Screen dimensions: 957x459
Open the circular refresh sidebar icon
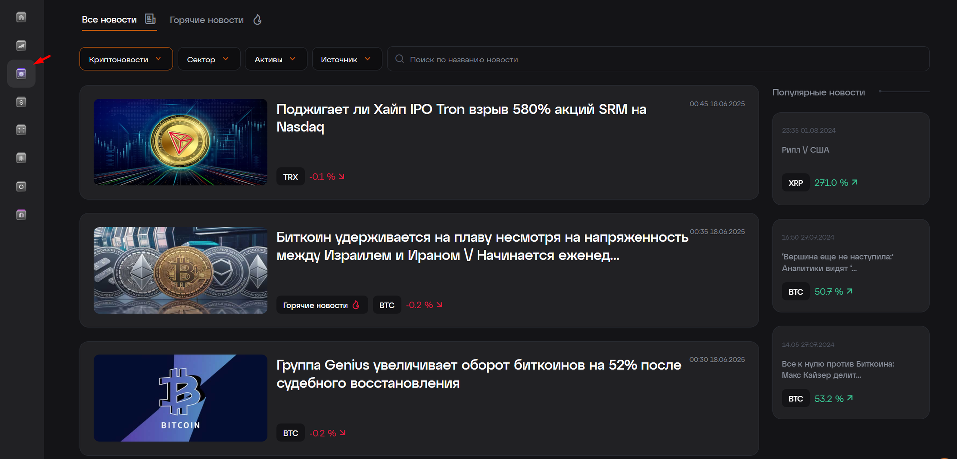(21, 187)
